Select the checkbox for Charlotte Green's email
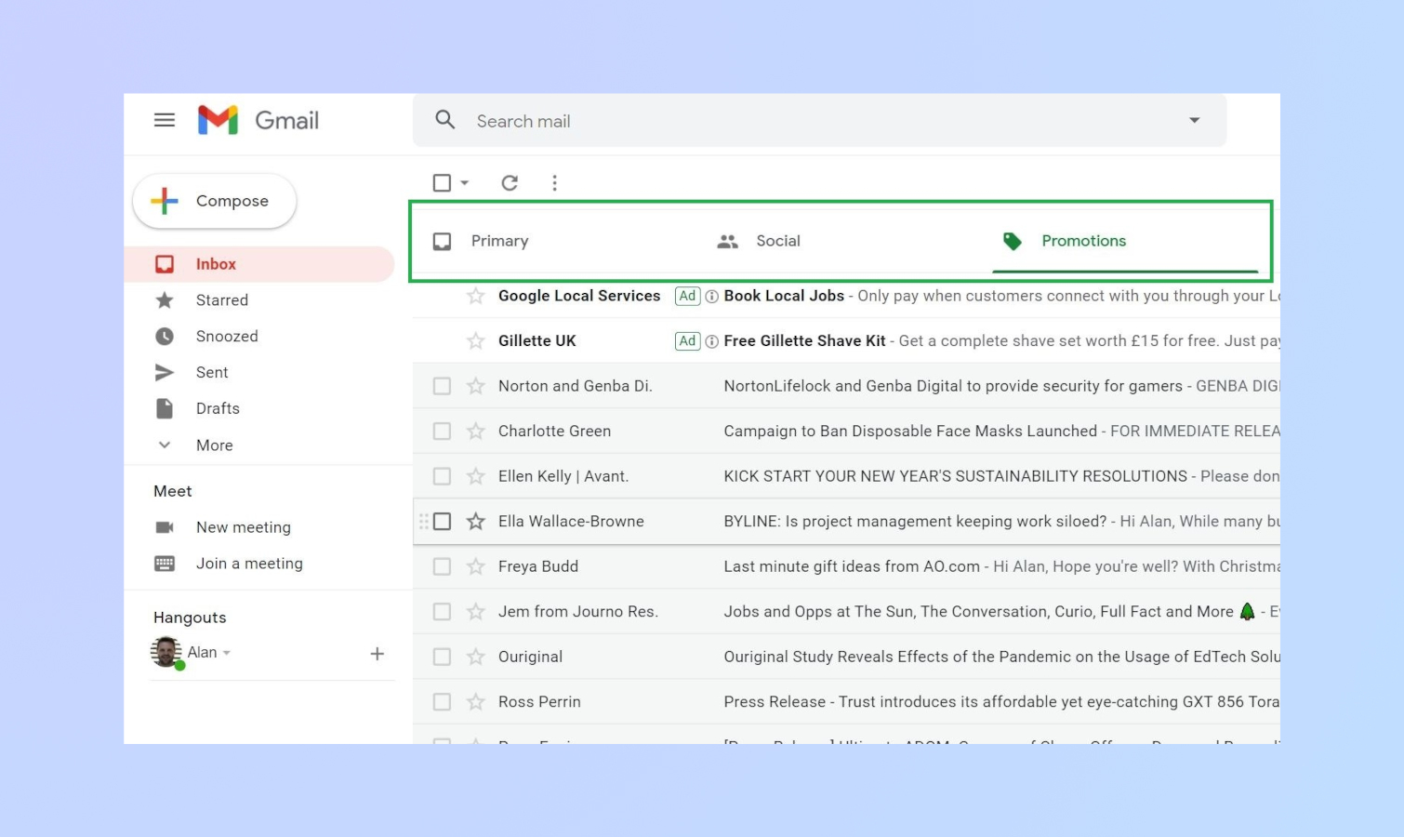This screenshot has height=837, width=1404. 442,431
